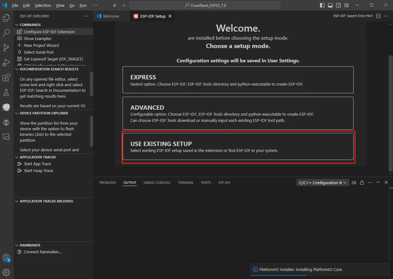Screen dimensions: 393x279
Task: Open the Testing flask view
Action: pyautogui.click(x=6, y=92)
